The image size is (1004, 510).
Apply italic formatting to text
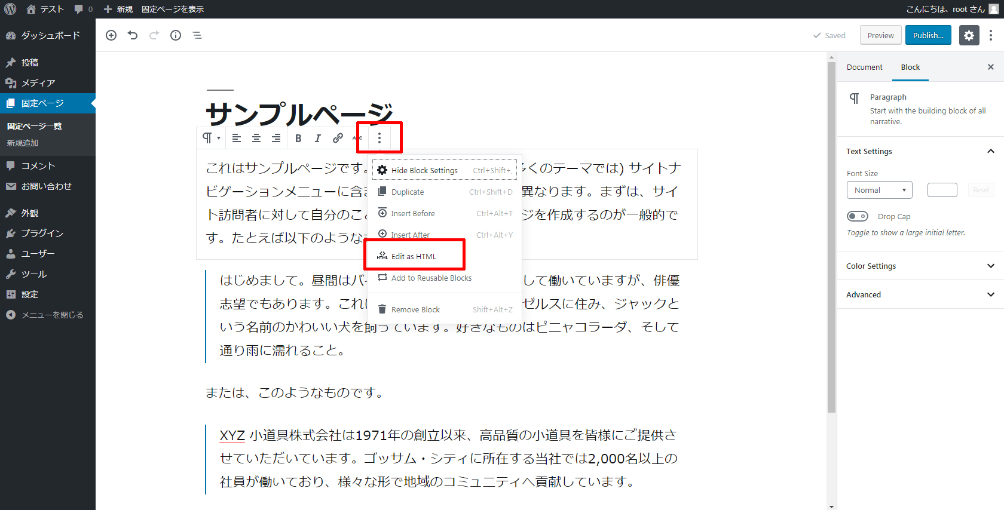click(318, 138)
